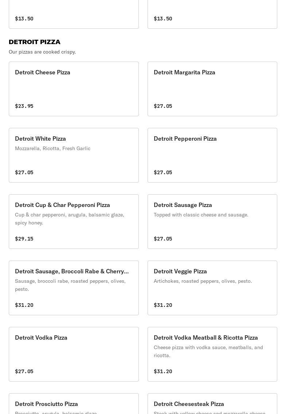Click 'Our pizzas are cooked crispy' text

click(x=42, y=52)
